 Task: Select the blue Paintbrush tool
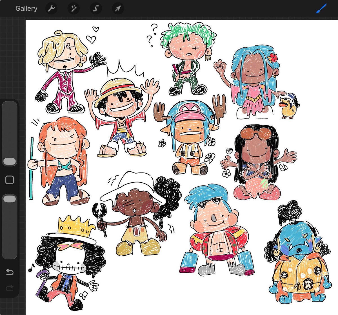[321, 8]
